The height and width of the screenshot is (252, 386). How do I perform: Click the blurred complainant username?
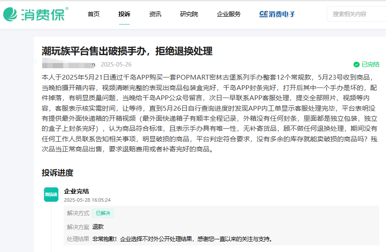click(69, 64)
